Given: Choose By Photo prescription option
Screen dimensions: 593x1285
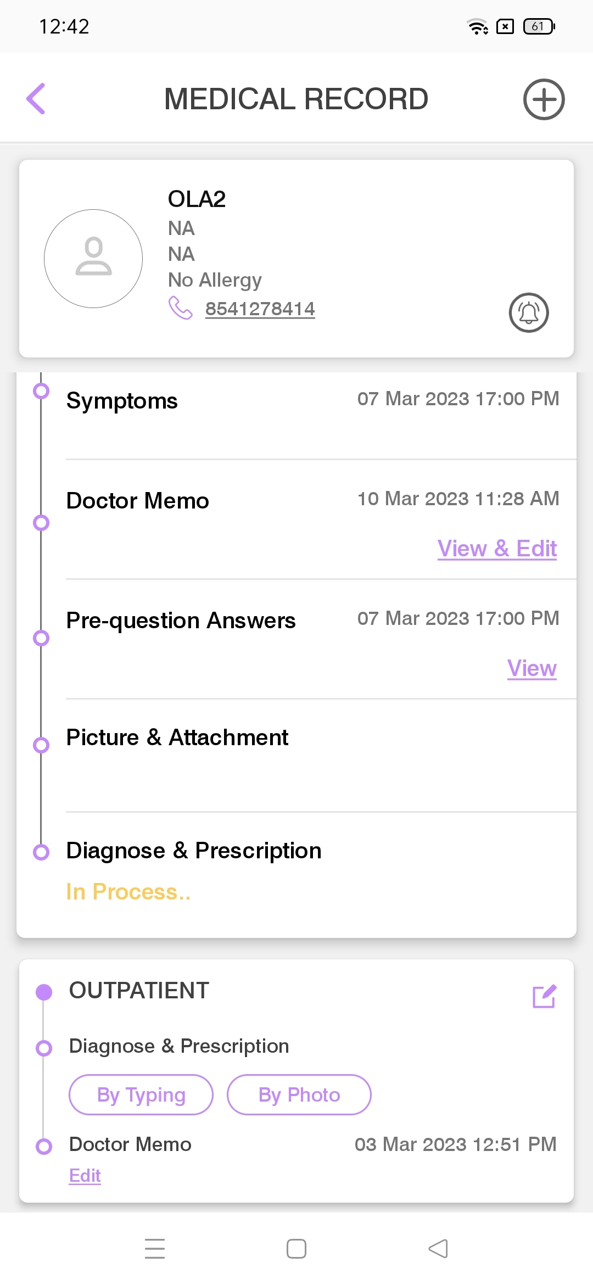Looking at the screenshot, I should (x=299, y=1095).
